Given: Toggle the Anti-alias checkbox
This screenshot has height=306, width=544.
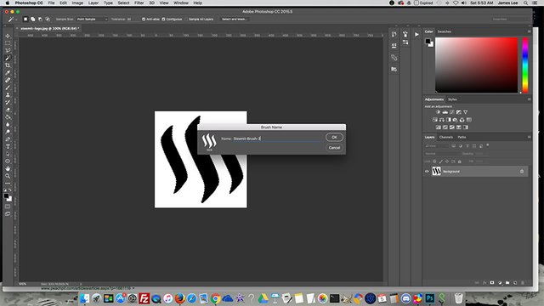Looking at the screenshot, I should [144, 19].
